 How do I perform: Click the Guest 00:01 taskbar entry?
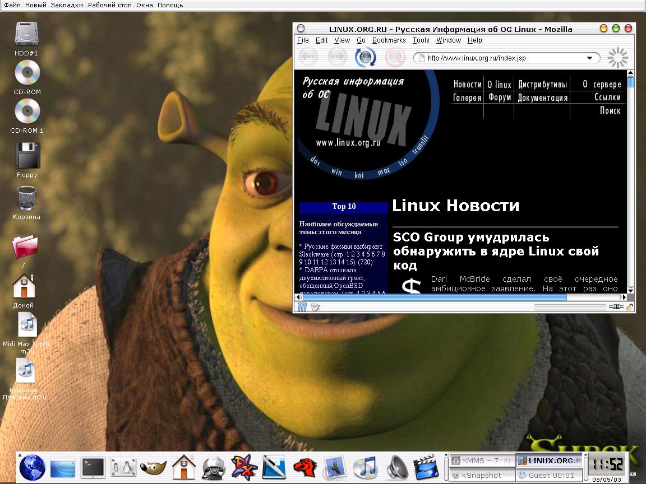point(550,476)
